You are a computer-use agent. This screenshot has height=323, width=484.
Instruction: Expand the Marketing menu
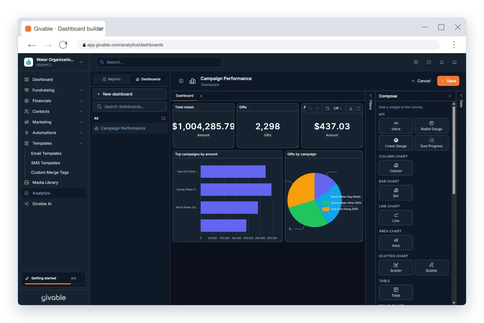(53, 122)
